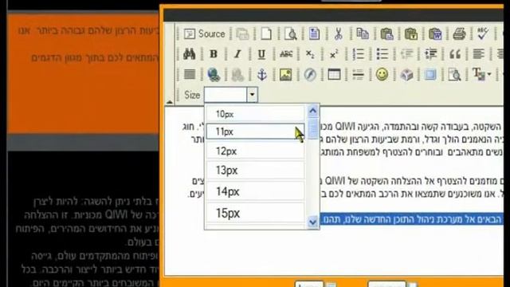Click the New Page blank document icon
510x287 pixels.
click(266, 33)
